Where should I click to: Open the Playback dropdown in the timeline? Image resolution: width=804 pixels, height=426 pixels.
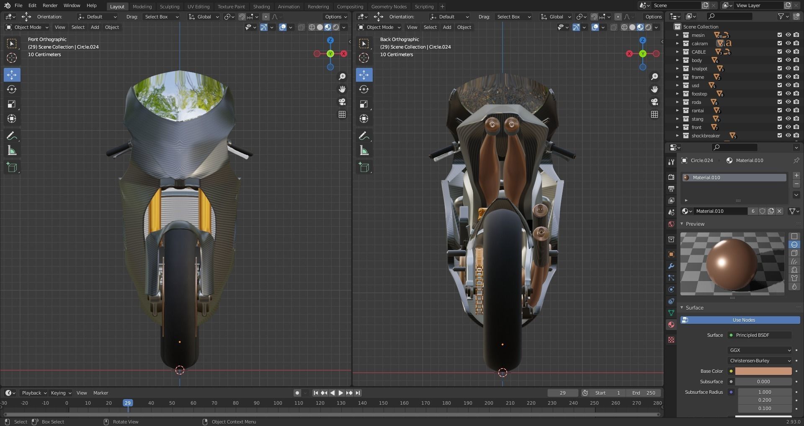click(34, 393)
